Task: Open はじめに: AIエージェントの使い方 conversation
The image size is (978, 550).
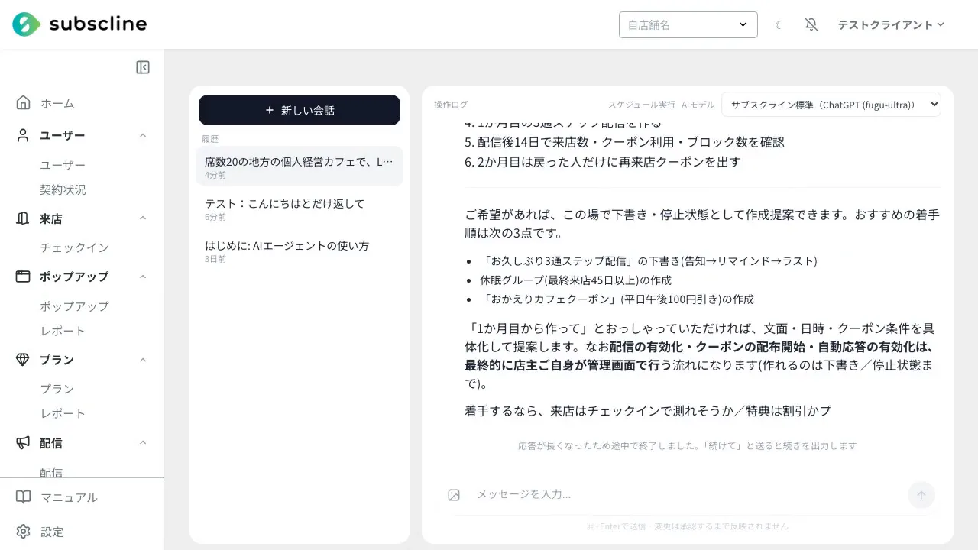Action: click(300, 251)
